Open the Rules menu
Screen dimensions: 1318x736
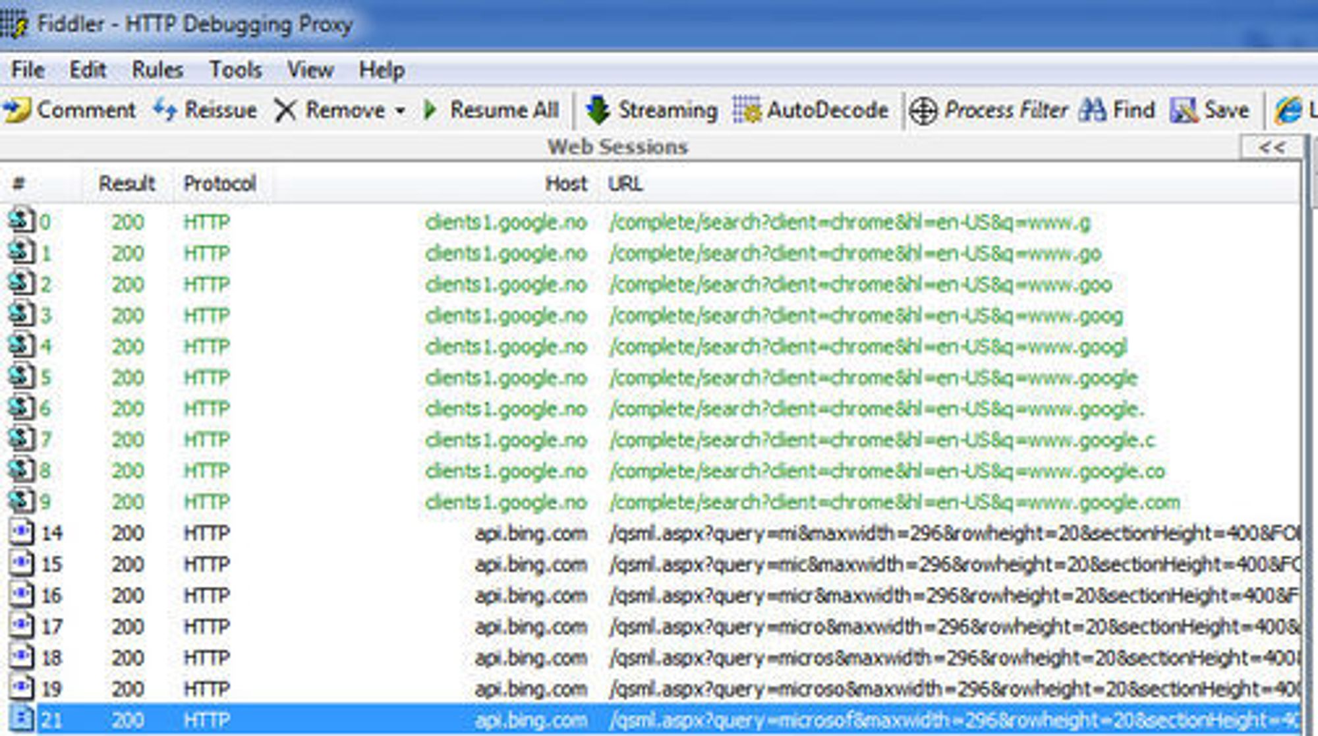point(157,70)
